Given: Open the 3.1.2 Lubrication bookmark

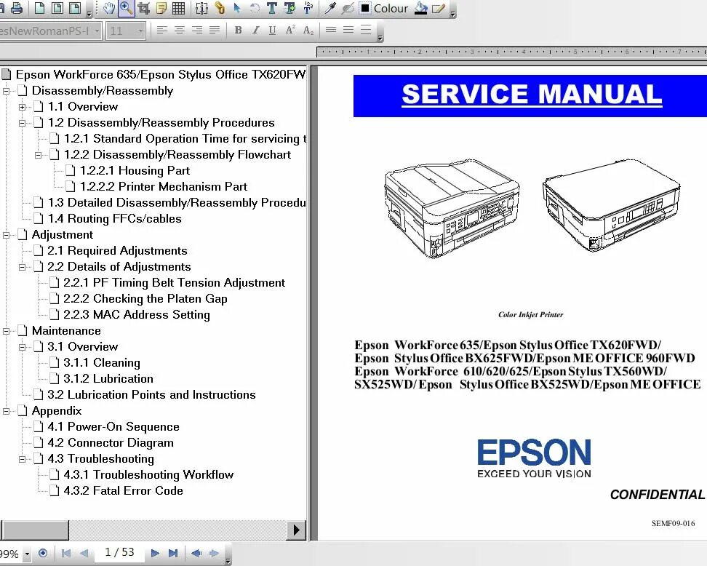Looking at the screenshot, I should click(x=108, y=378).
